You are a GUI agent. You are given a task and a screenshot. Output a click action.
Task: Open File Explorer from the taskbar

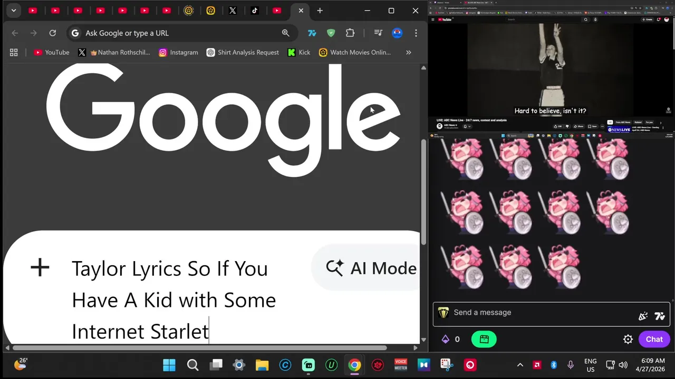(x=262, y=365)
